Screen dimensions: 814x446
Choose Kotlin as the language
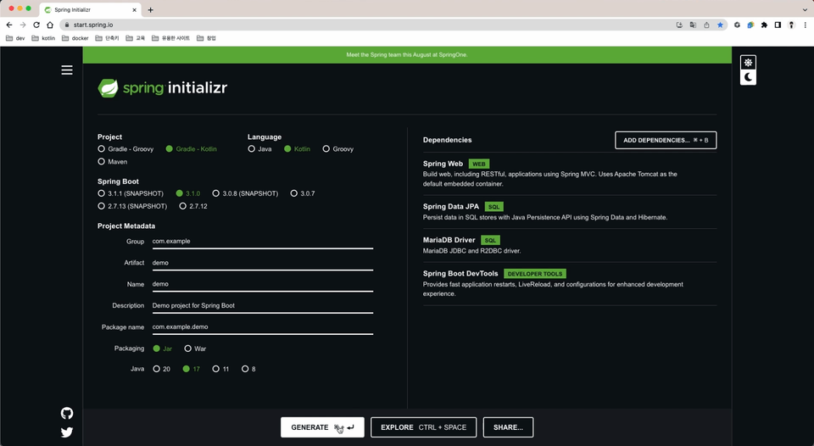point(297,149)
